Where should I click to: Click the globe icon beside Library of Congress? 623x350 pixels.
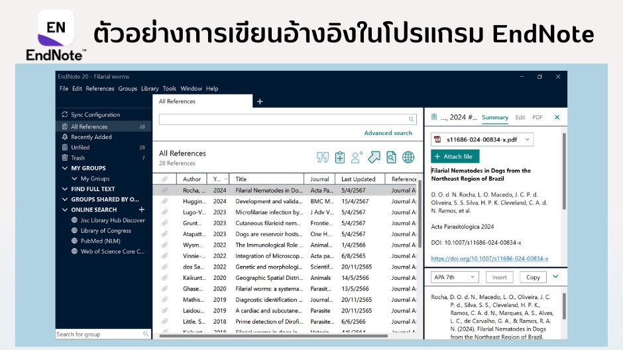[74, 230]
